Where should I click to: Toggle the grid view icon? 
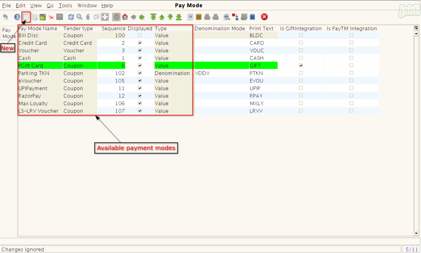click(x=105, y=17)
